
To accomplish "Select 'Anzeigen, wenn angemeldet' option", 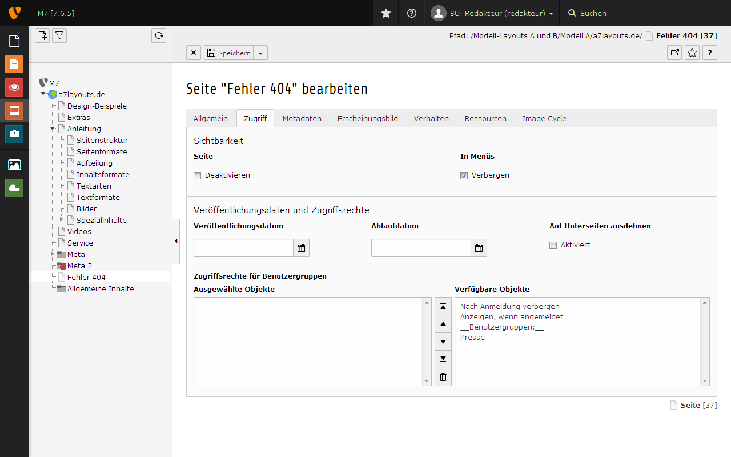I will coord(512,317).
